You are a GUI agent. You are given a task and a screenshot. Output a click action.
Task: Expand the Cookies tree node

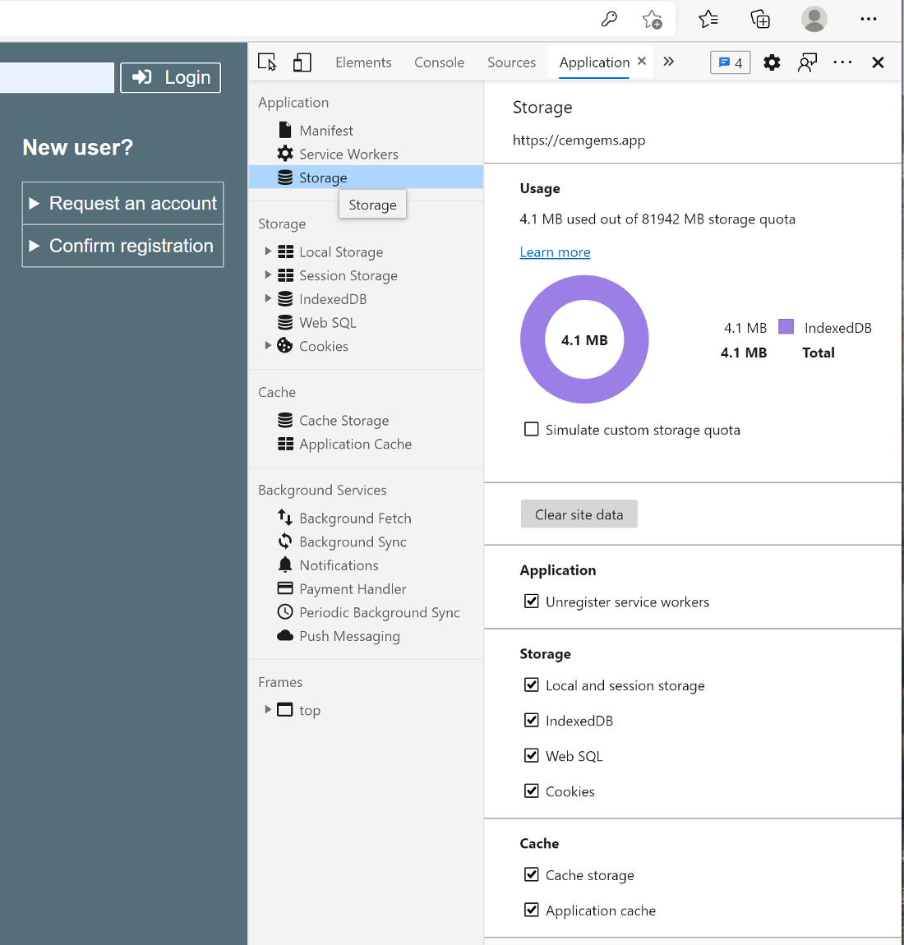pos(268,346)
